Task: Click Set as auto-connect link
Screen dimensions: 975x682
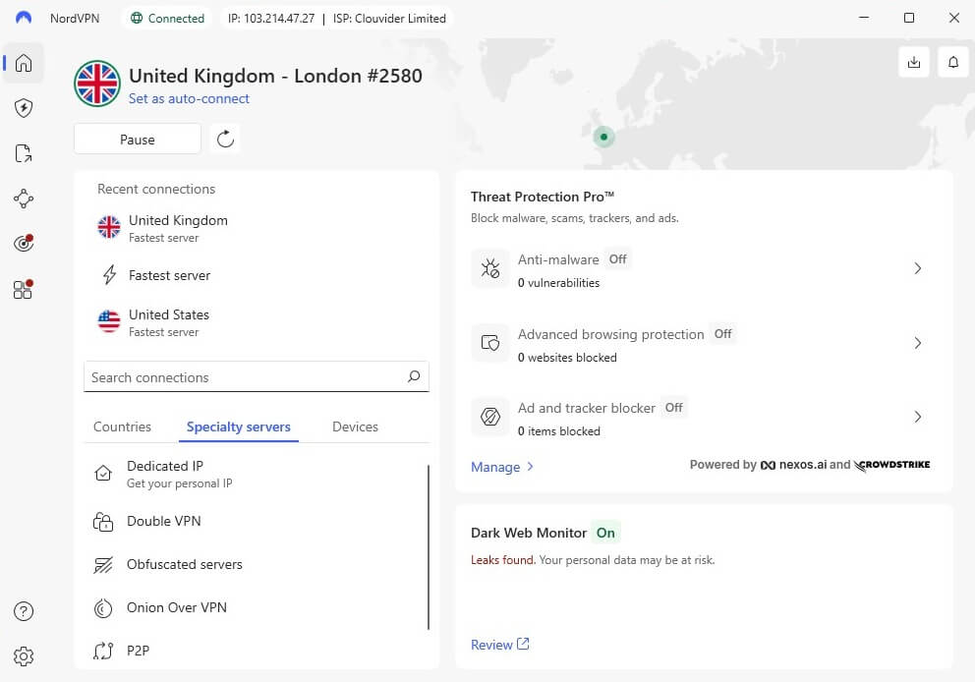Action: pos(189,98)
